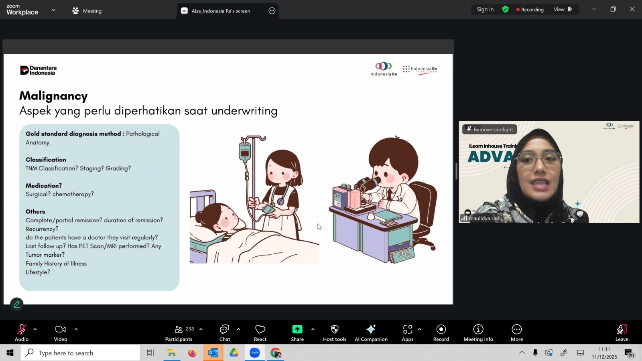Select the Alsa_Indonesia Re's screen tab
This screenshot has width=642, height=361.
221,11
